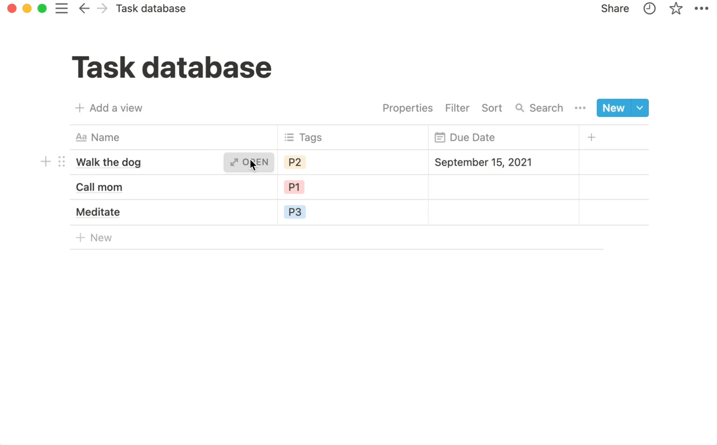Open the sidebar hamburger menu
Screen dimensions: 717x445
[x=61, y=9]
